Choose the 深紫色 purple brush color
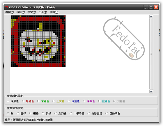Viewport: 163px width, 126px height. point(84,101)
